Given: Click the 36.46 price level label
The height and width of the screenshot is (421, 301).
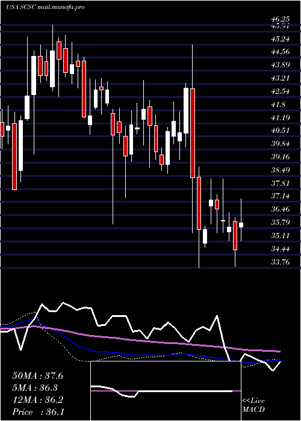Looking at the screenshot, I should pyautogui.click(x=281, y=209).
